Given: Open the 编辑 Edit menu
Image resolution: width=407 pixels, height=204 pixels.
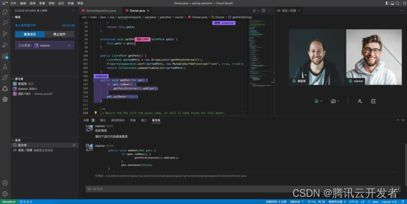Looking at the screenshot, I should 23,3.
